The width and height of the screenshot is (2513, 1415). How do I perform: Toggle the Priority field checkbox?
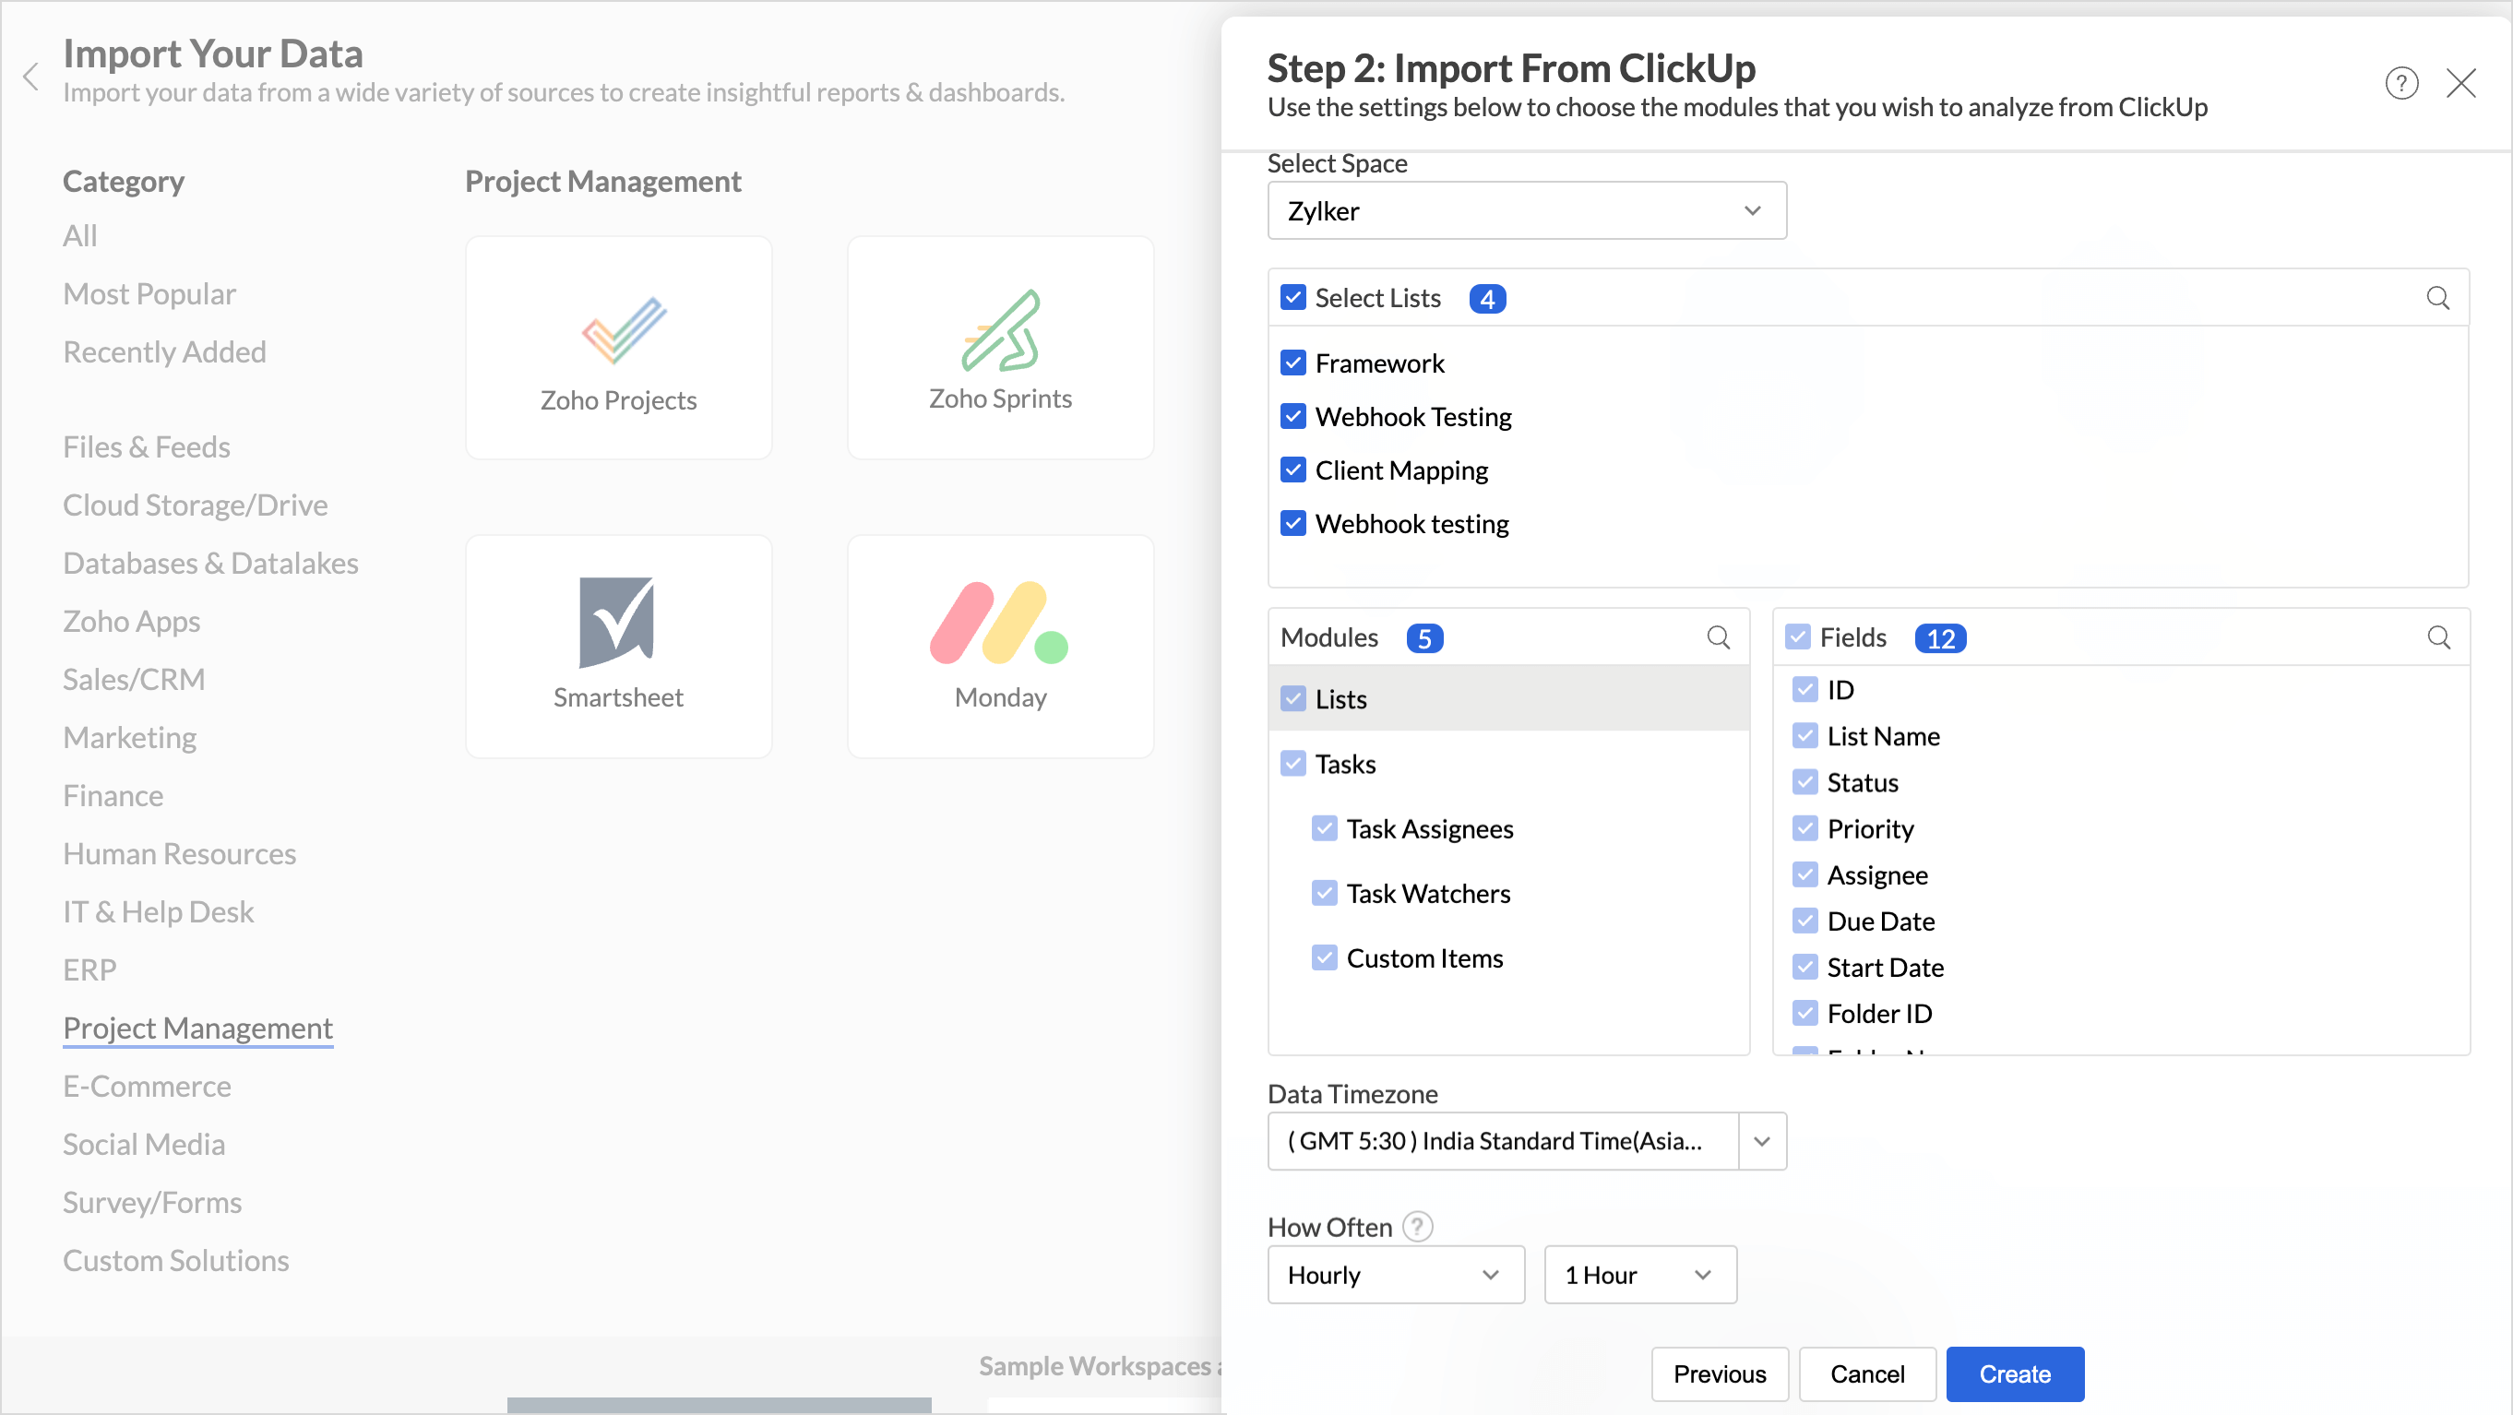click(1804, 828)
